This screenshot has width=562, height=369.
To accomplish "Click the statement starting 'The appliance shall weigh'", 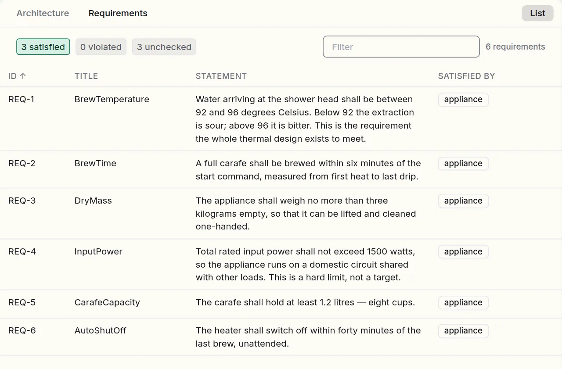I will pos(306,214).
